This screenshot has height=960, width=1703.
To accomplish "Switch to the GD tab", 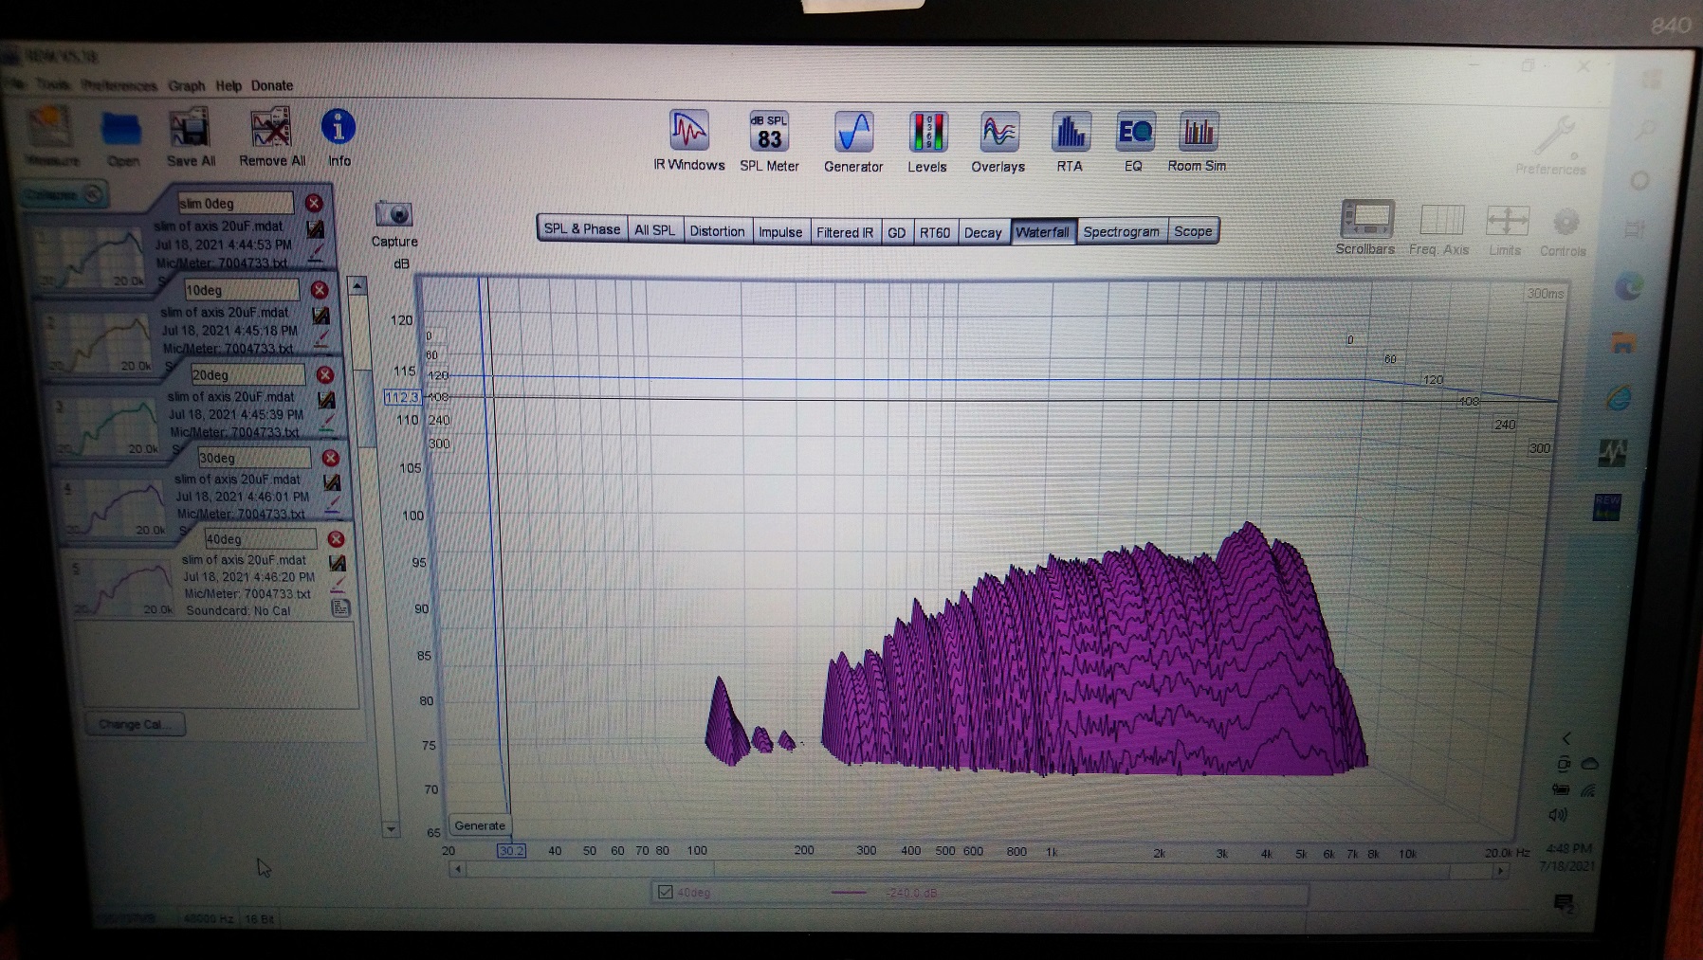I will pos(896,232).
